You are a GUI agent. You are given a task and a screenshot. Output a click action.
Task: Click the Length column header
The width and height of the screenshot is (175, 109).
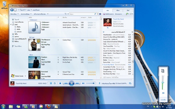pyautogui.click(x=84, y=17)
